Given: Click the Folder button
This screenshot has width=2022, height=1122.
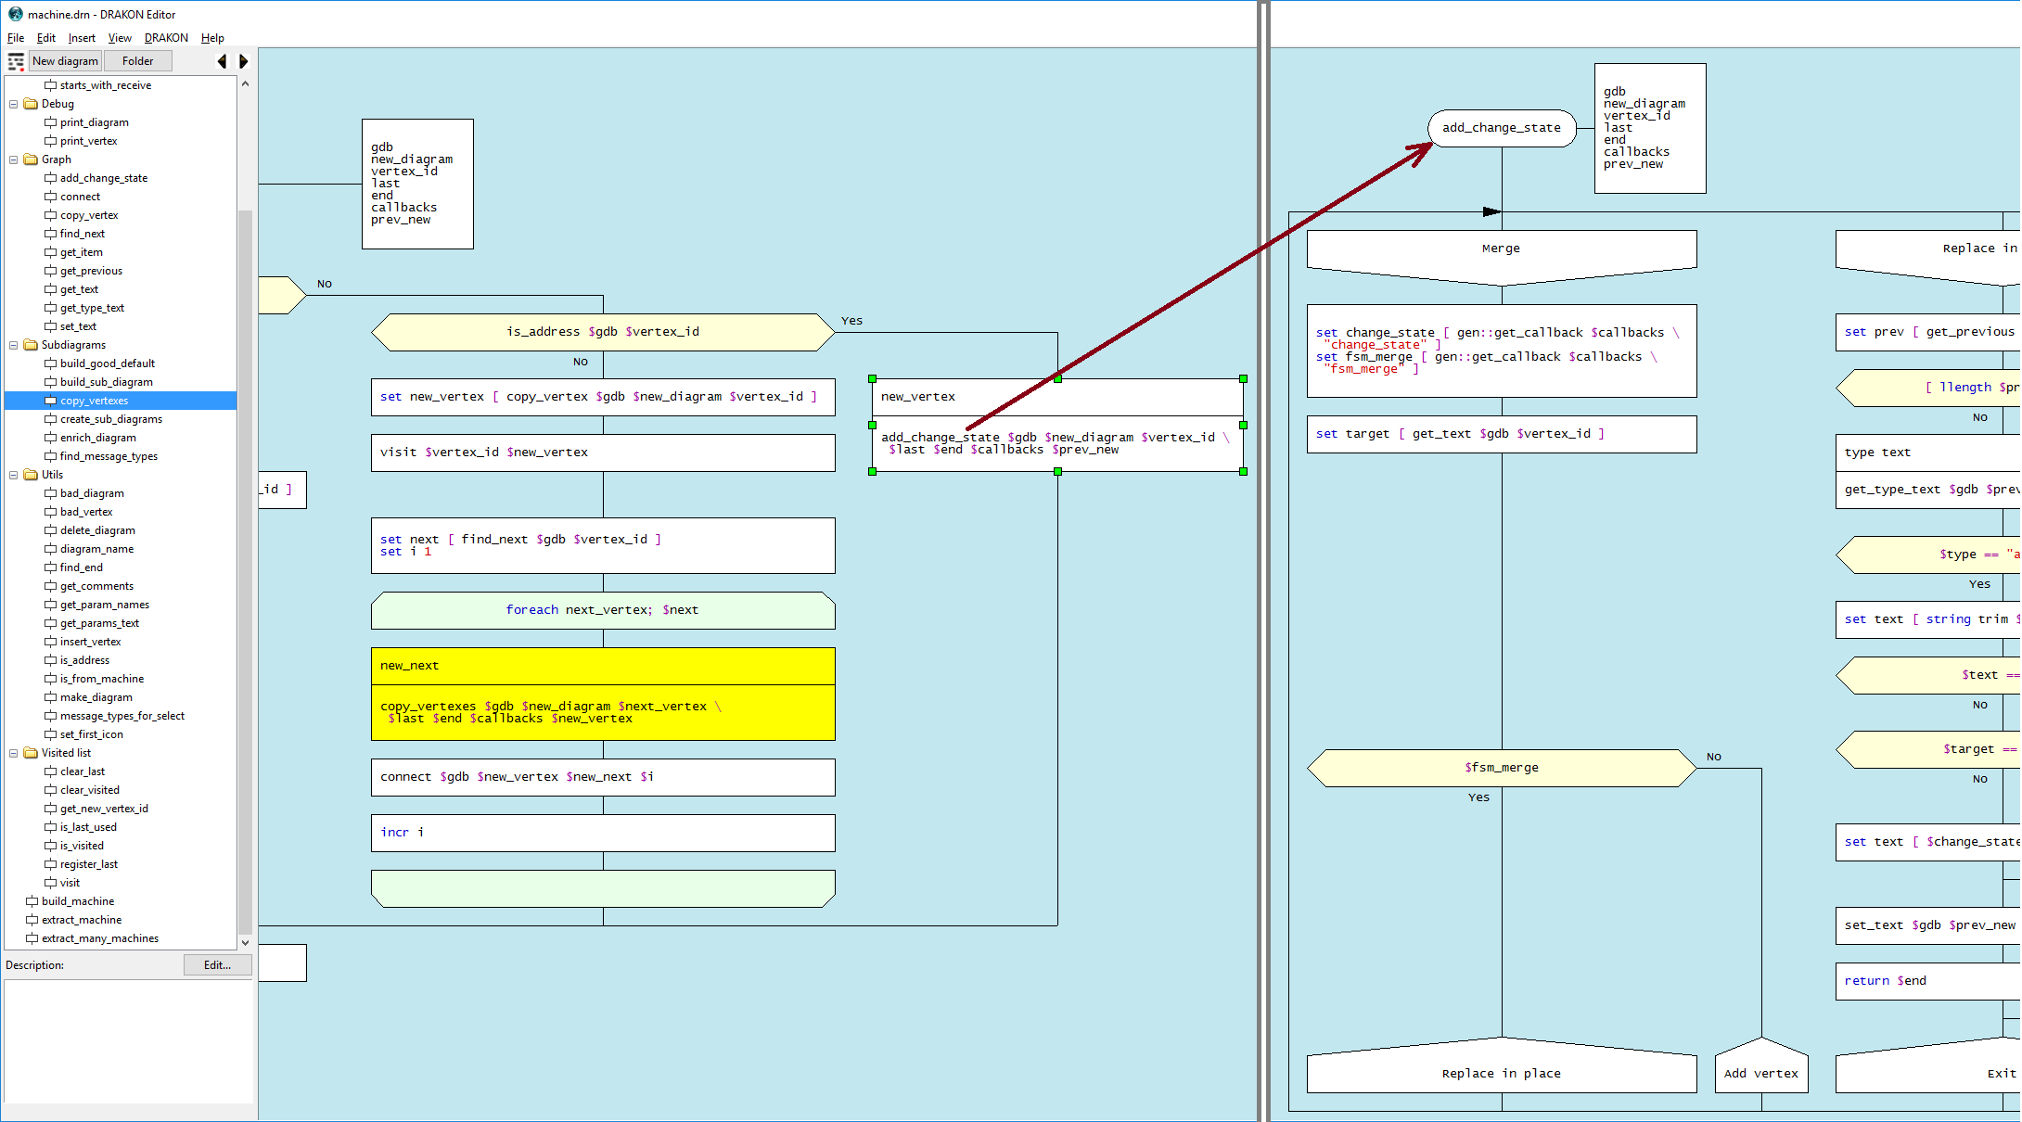Looking at the screenshot, I should [137, 61].
